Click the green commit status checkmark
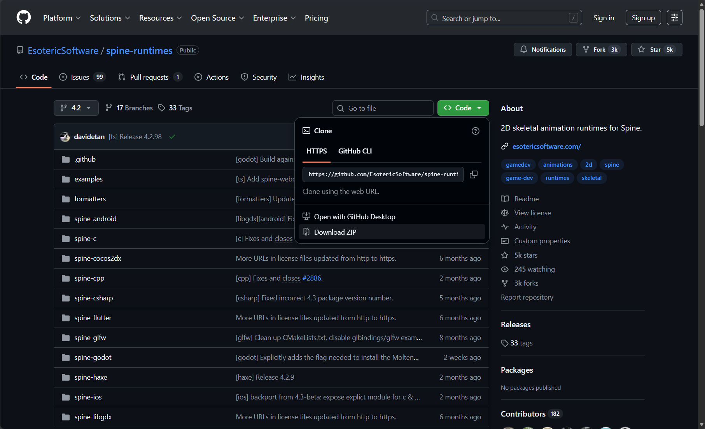 pos(172,137)
